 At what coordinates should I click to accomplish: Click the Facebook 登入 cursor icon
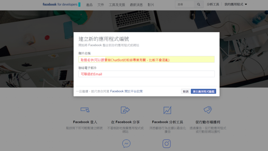[85, 110]
